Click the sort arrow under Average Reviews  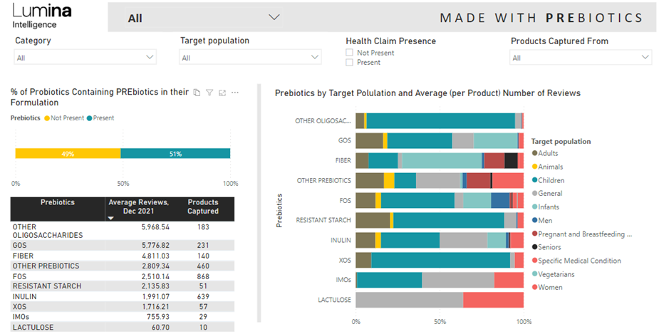(110, 219)
